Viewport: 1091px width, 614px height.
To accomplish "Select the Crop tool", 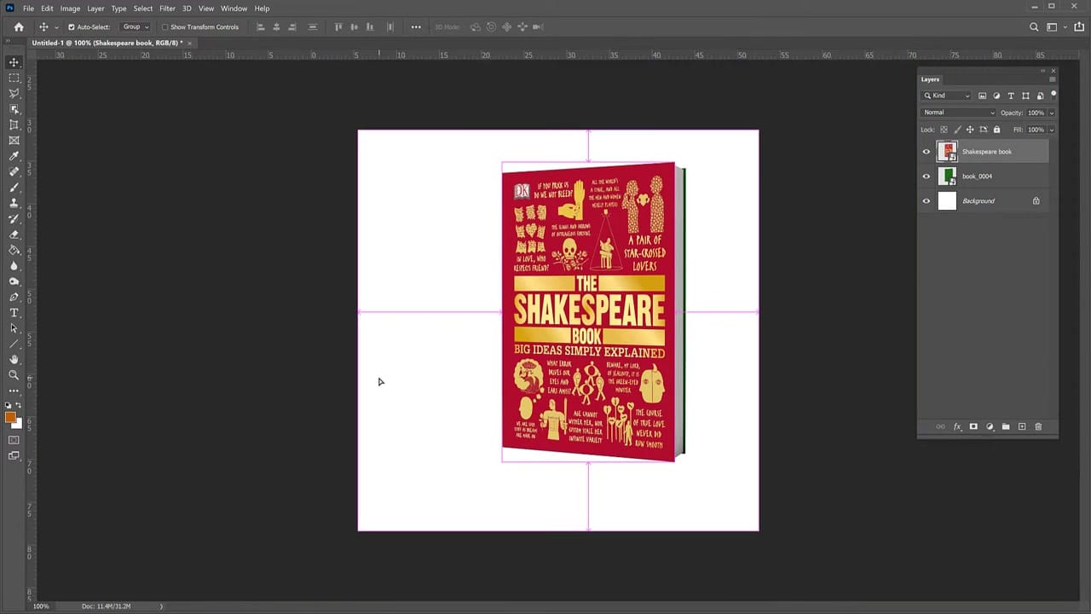I will [x=14, y=125].
